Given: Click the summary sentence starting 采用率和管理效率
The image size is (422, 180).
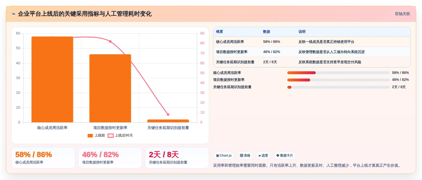Looking at the screenshot, I should click(x=308, y=166).
